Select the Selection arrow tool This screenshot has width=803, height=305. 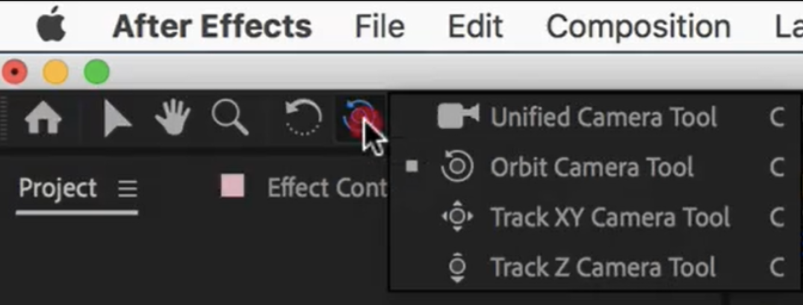coord(117,118)
